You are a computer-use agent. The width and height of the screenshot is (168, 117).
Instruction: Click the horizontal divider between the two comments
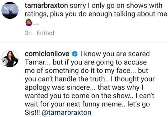(84, 43)
